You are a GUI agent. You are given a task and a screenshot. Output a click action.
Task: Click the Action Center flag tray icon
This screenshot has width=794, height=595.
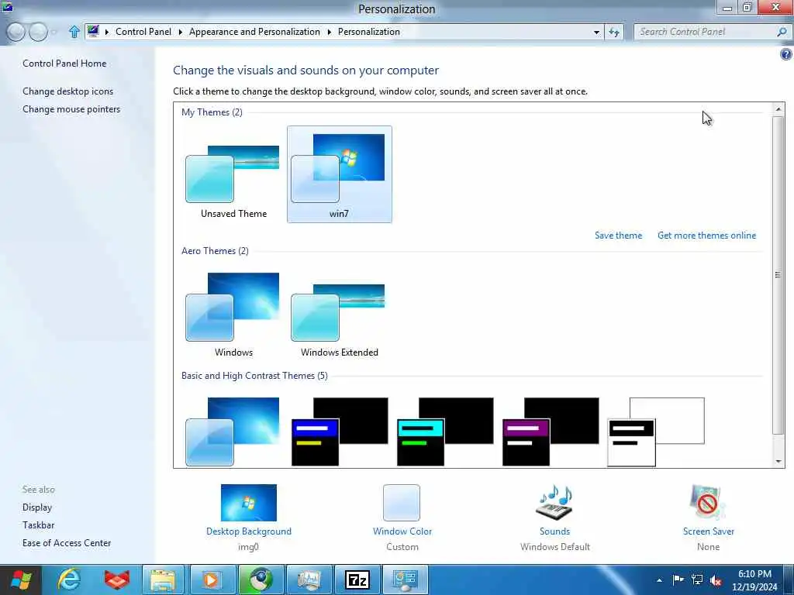[678, 580]
